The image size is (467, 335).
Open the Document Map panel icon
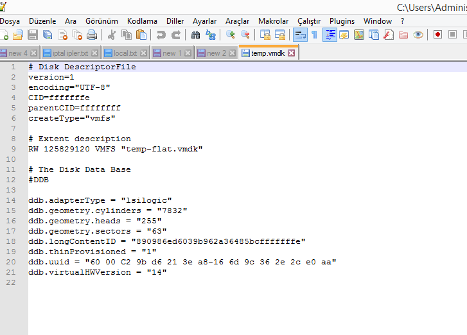pyautogui.click(x=359, y=35)
